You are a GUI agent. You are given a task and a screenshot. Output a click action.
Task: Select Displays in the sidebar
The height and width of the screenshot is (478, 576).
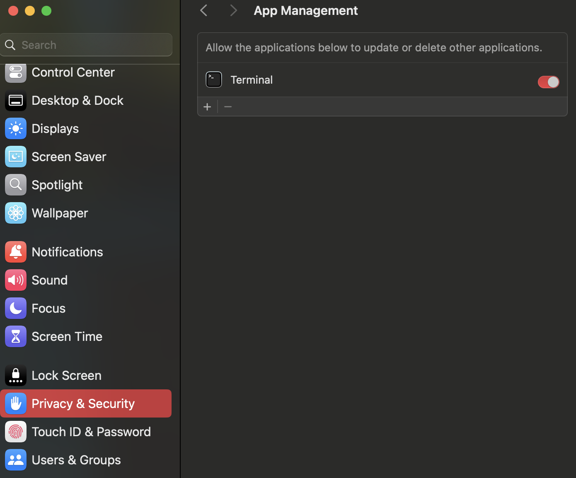coord(86,129)
